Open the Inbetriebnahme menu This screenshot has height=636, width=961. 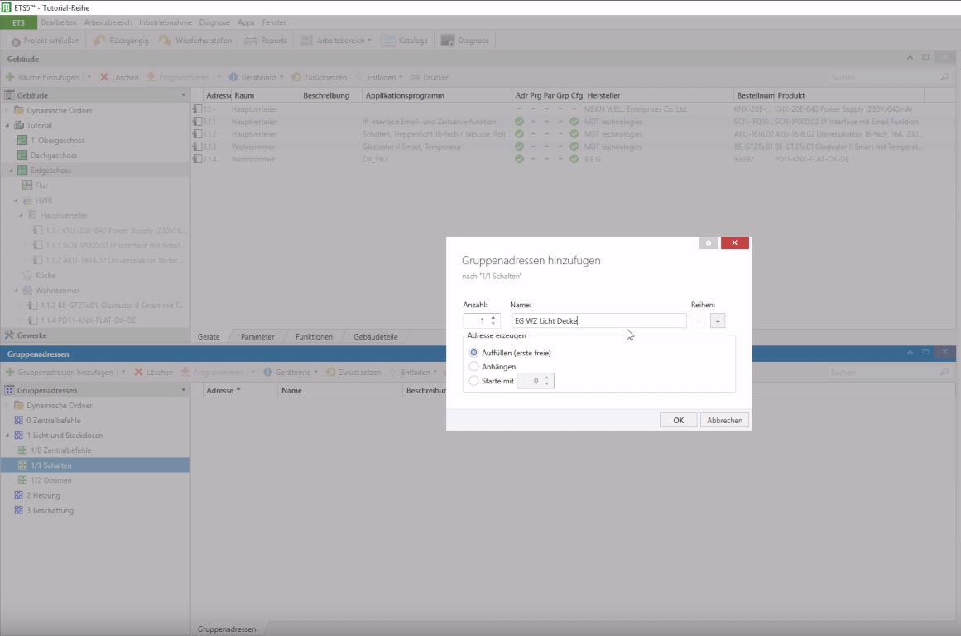166,22
